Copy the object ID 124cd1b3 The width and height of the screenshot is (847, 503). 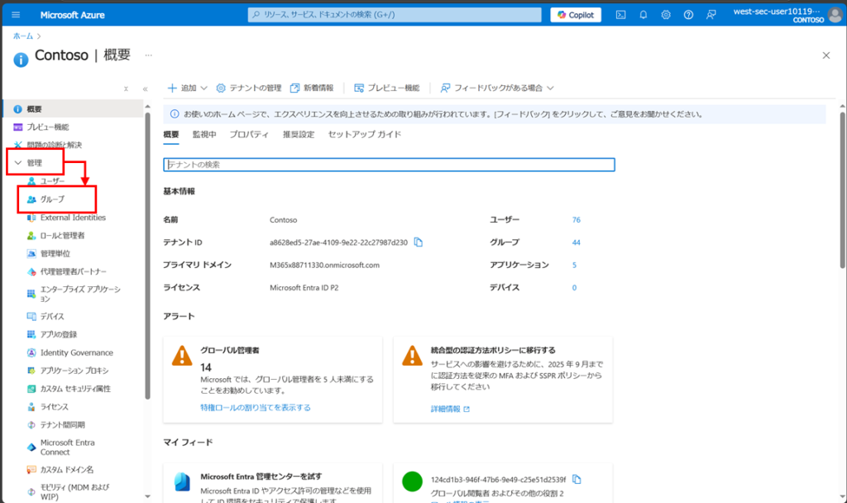click(577, 479)
